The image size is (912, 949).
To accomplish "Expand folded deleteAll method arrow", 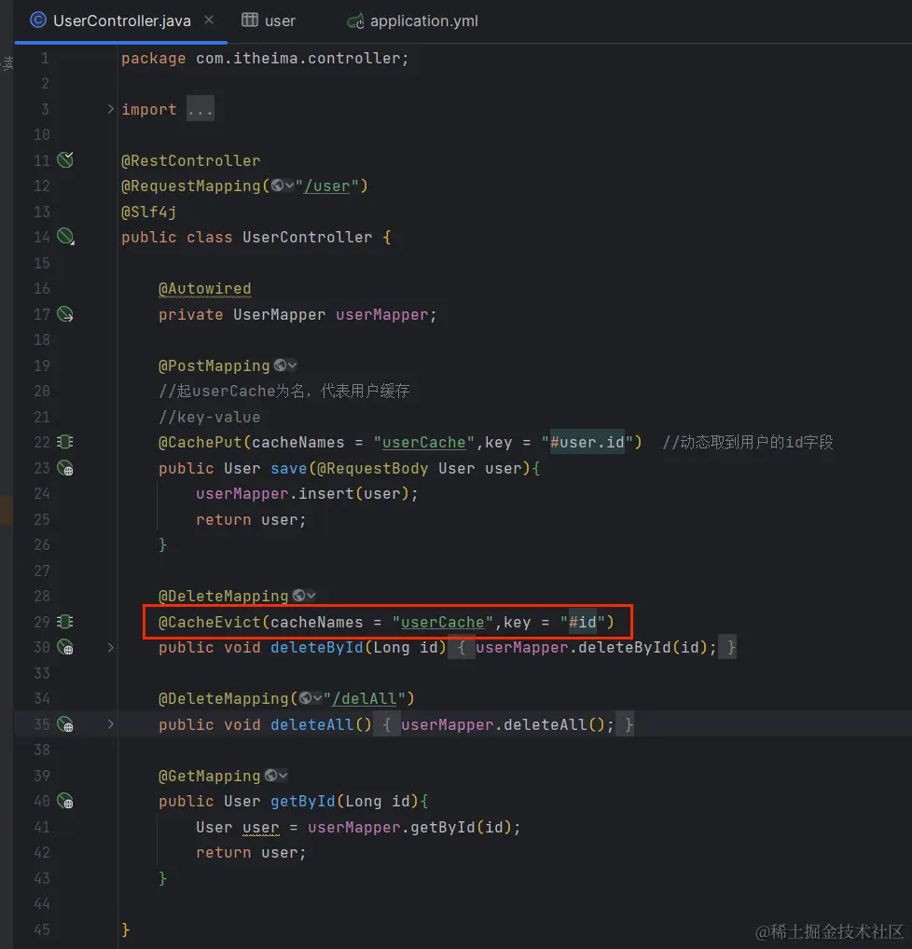I will (110, 723).
